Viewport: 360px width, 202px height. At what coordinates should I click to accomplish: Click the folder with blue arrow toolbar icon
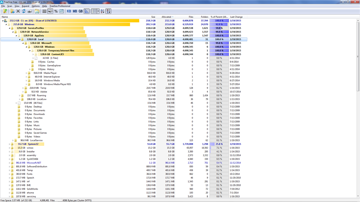(12, 11)
